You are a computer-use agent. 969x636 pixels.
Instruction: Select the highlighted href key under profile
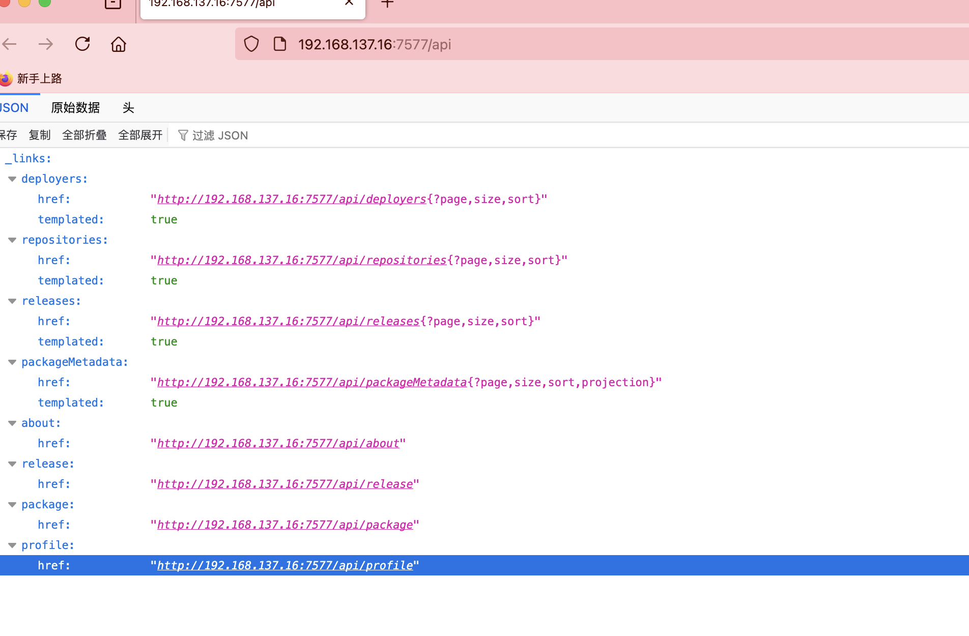(x=54, y=566)
